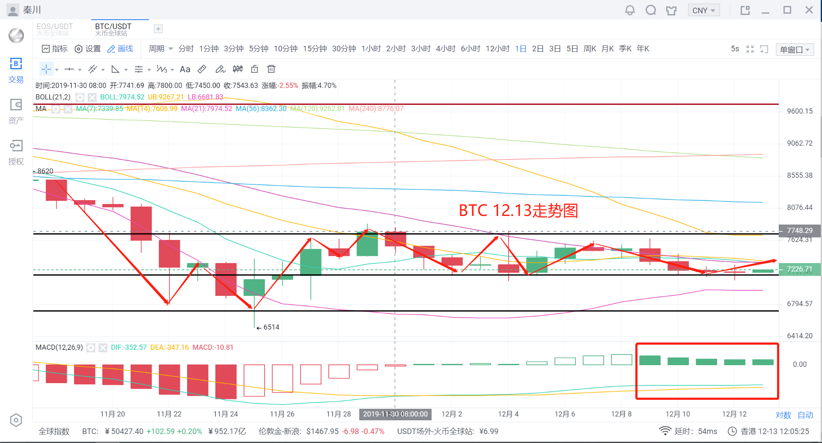Select the crosshair cursor tool
The height and width of the screenshot is (443, 822).
coord(46,69)
